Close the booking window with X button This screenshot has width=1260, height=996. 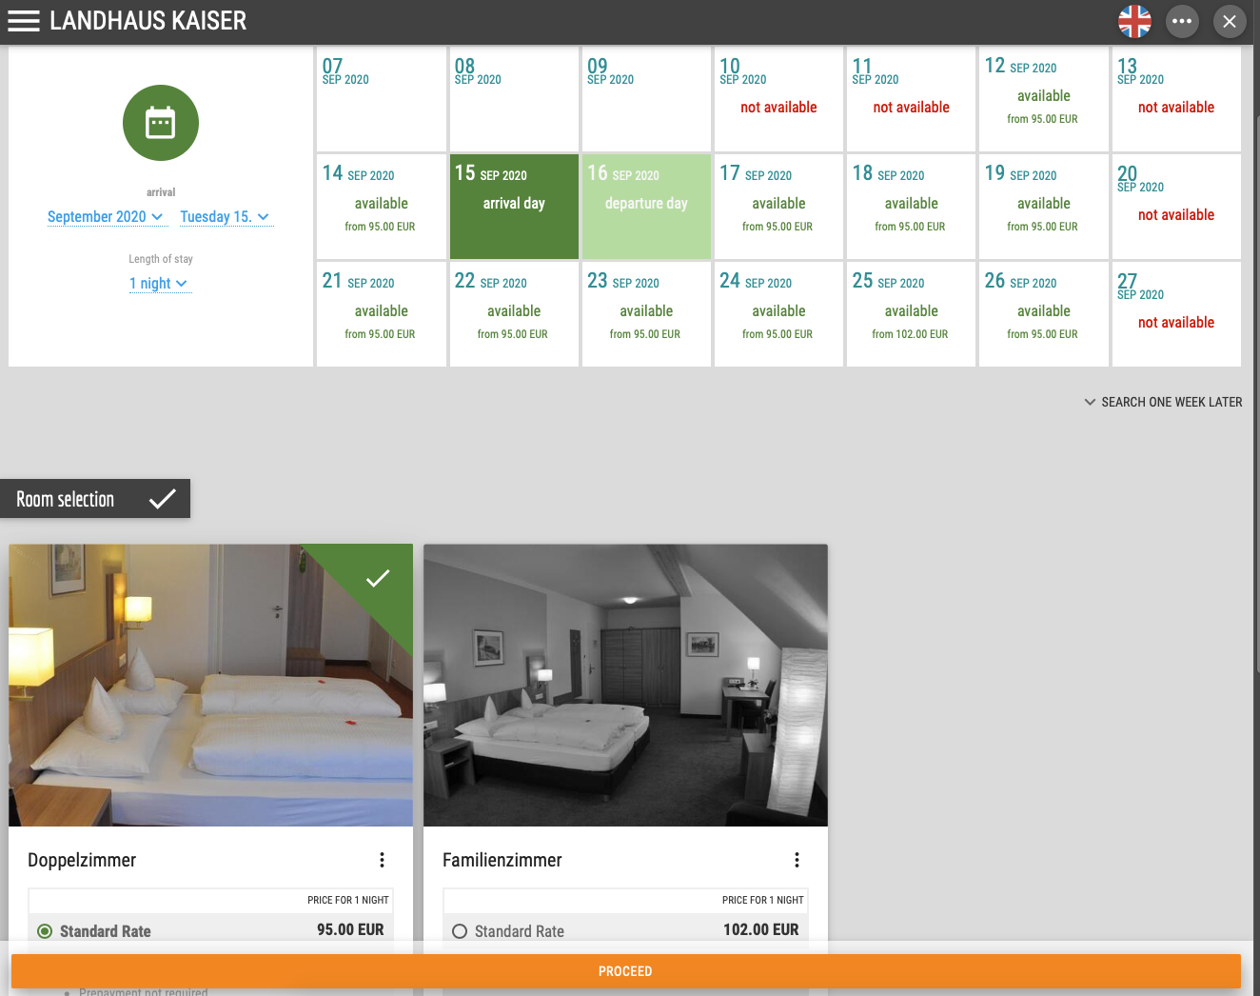point(1230,21)
